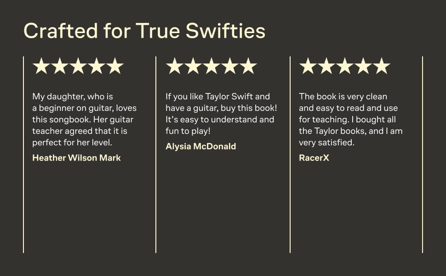Click the "Crafted for True Swifties" heading
Screen dimensions: 446x276
[x=144, y=31]
